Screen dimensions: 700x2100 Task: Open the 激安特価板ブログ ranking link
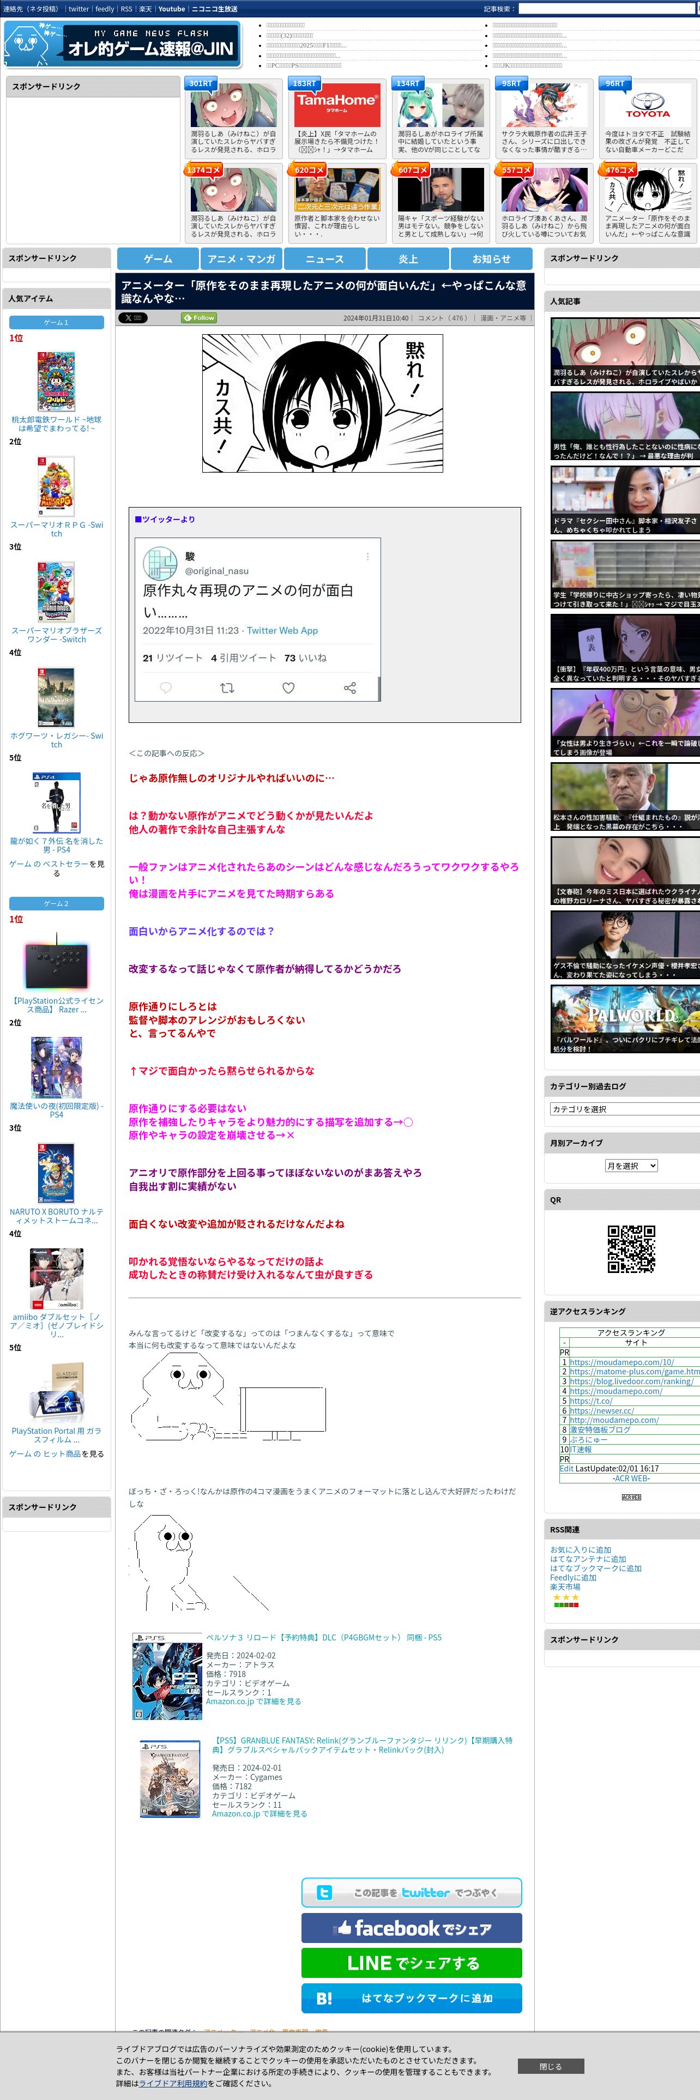pos(600,1430)
